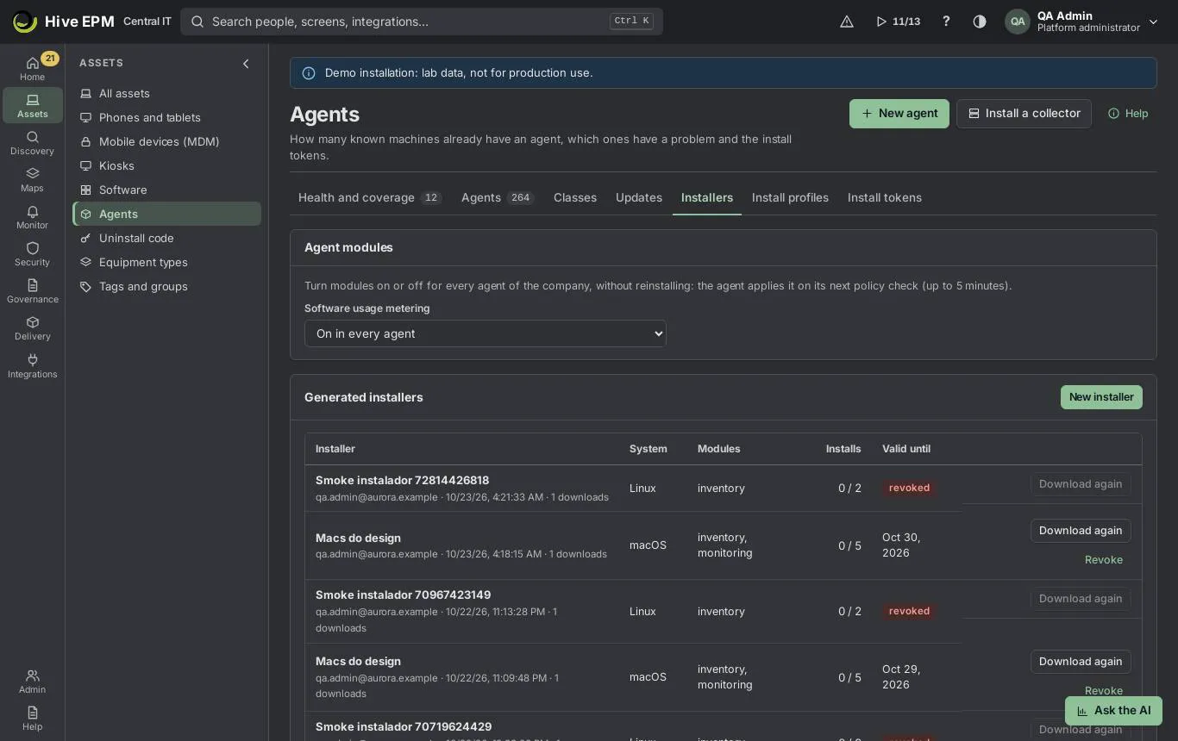Click the question mark help icon
Screen dimensions: 1178x741
click(x=946, y=22)
